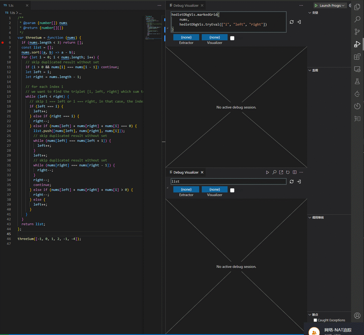Start debugging with the green play arrow
The width and height of the screenshot is (364, 335).
tap(316, 5)
